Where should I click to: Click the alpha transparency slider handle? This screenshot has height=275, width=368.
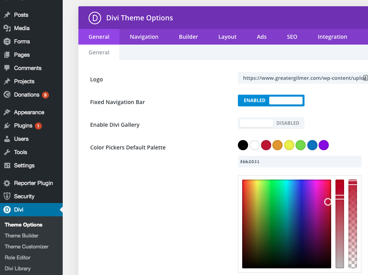(x=352, y=182)
